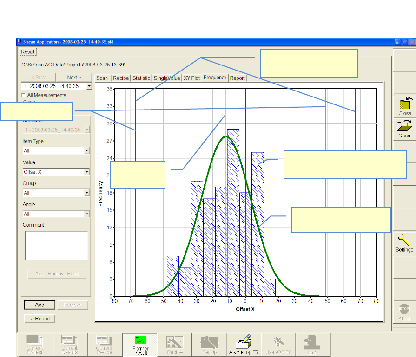Click the Abort stop sign icon
This screenshot has width=416, height=357.
click(x=404, y=310)
